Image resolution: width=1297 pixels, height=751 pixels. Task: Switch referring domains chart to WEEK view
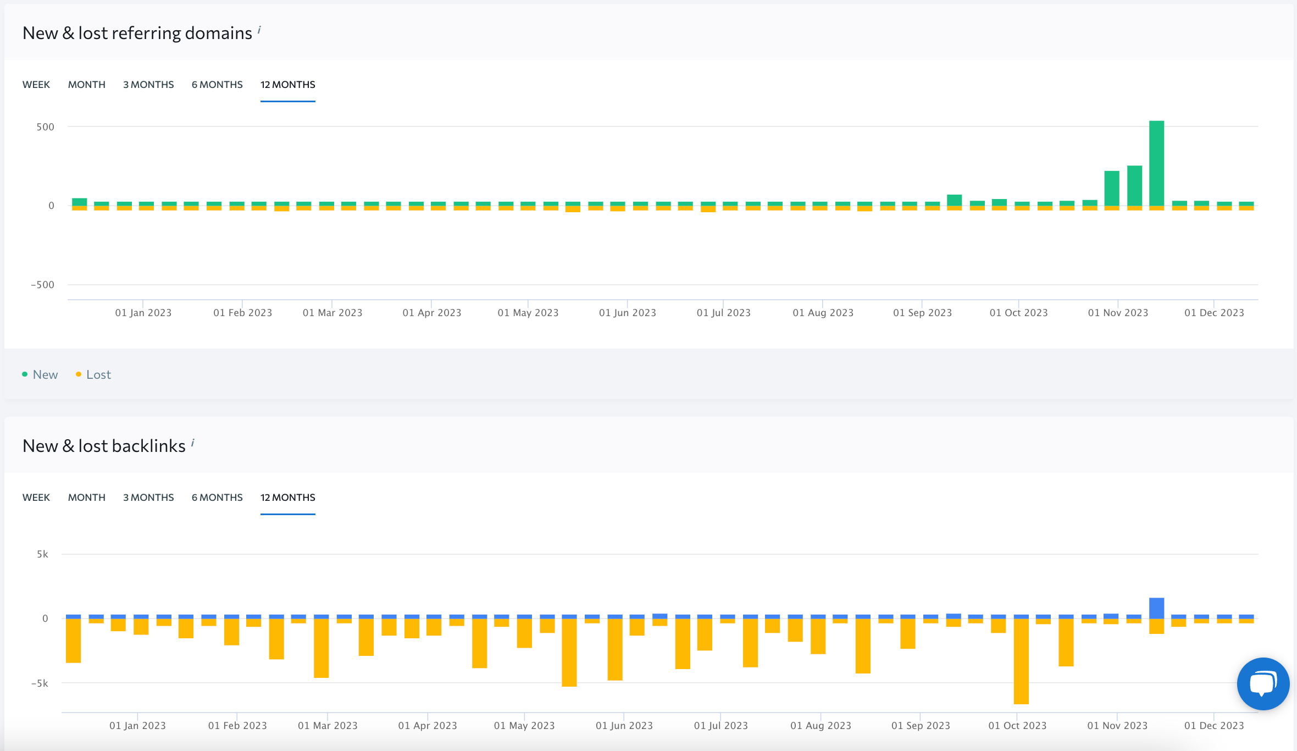[36, 84]
